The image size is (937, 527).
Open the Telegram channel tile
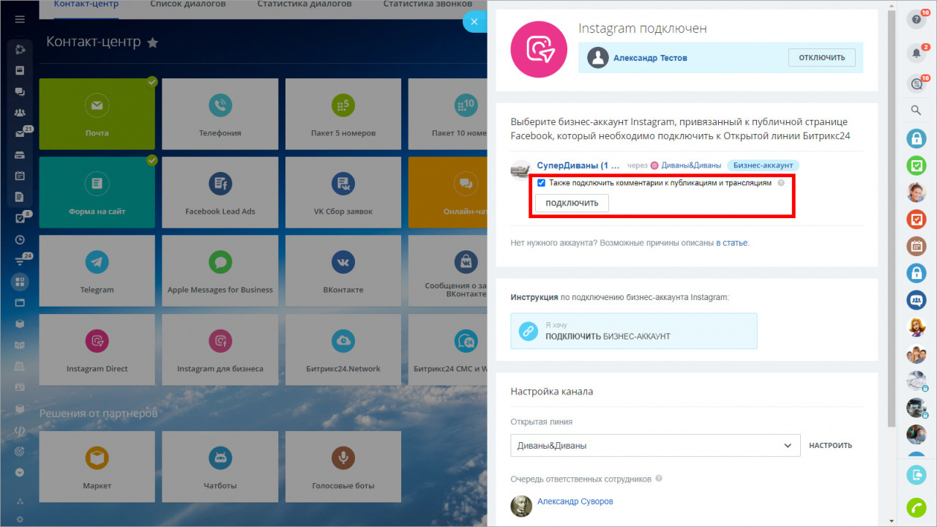(x=97, y=271)
